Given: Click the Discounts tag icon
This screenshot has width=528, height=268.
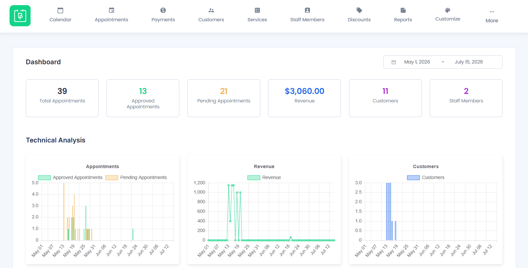Looking at the screenshot, I should [x=359, y=10].
